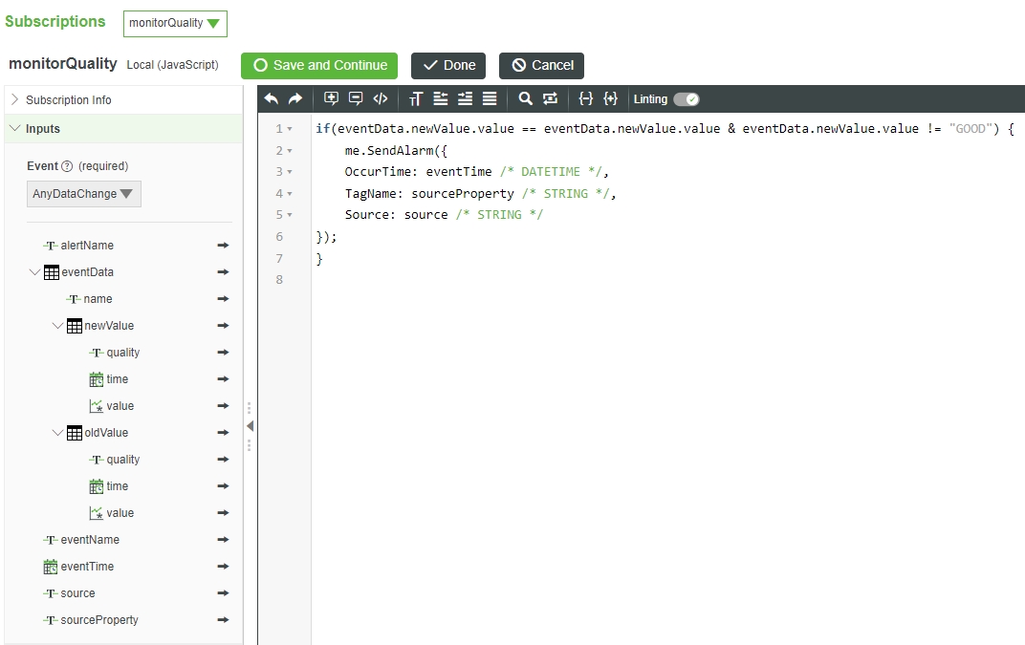Click the Redo icon in the editor toolbar
The width and height of the screenshot is (1025, 645).
[295, 98]
